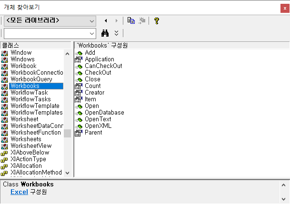Click the enum icon beside XlAllocation
This screenshot has width=290, height=204.
(4, 166)
